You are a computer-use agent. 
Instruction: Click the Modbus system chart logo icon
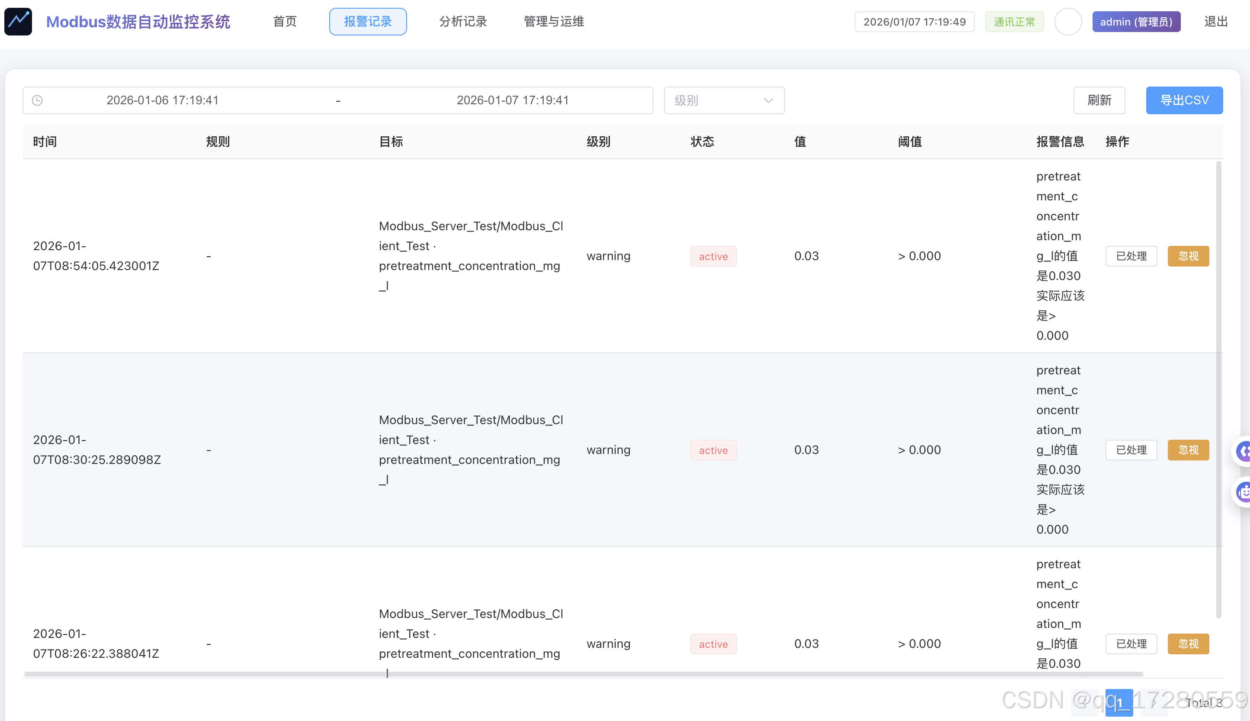tap(18, 21)
